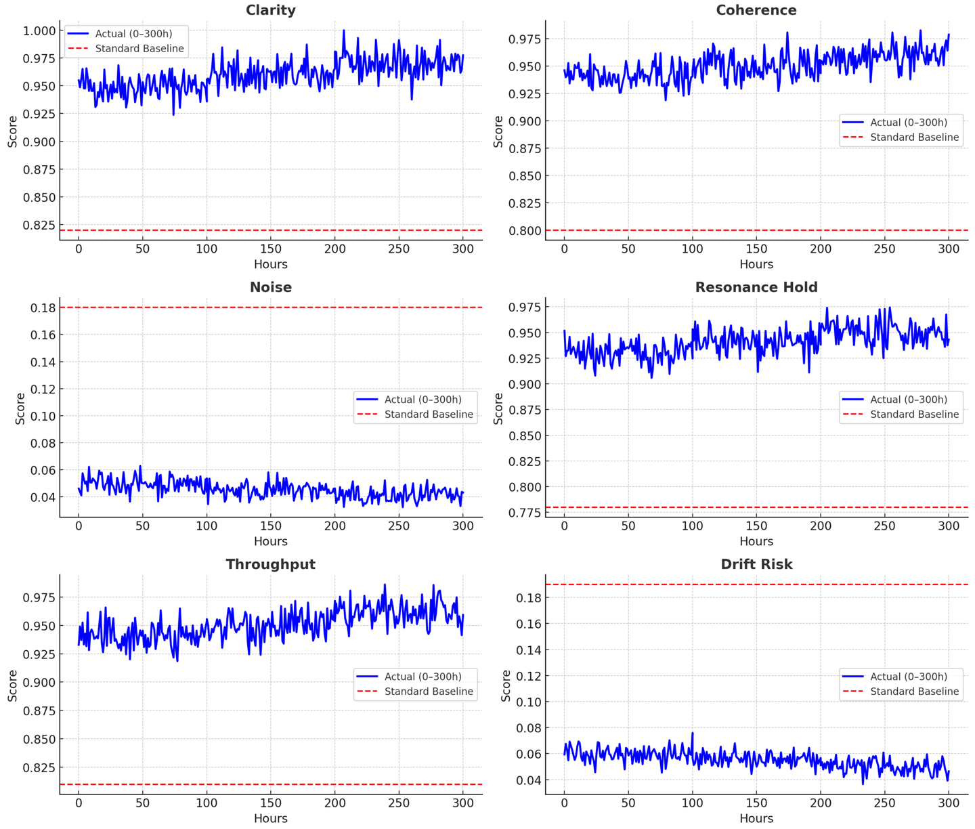This screenshot has width=975, height=829.
Task: Click the "Score" y-axis label of Coherence
Action: pyautogui.click(x=498, y=131)
